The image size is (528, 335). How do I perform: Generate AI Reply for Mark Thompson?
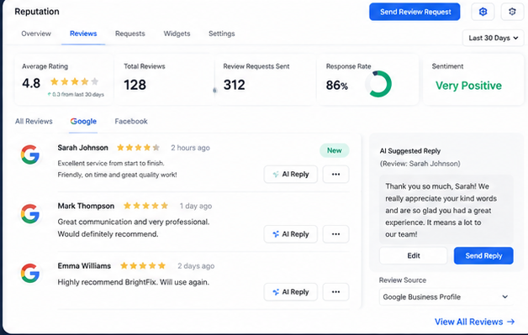(x=291, y=234)
